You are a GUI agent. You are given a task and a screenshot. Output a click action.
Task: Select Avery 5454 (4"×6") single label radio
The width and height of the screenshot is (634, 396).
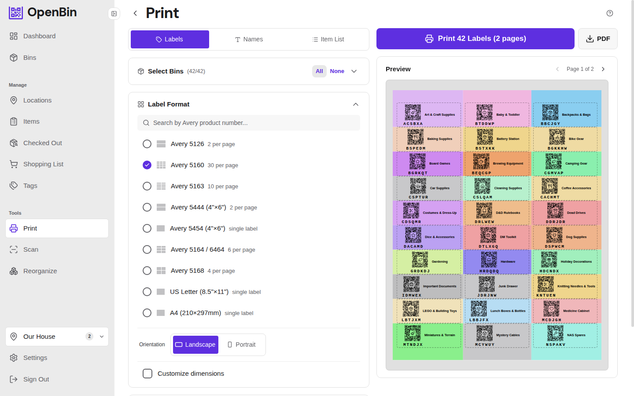(x=147, y=228)
